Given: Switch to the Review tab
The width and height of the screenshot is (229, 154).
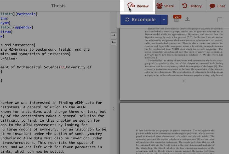Looking at the screenshot, I should (138, 6).
